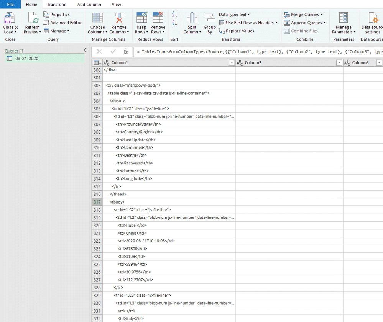The image size is (383, 322).
Task: Click the Column2 header name
Action: click(x=253, y=63)
